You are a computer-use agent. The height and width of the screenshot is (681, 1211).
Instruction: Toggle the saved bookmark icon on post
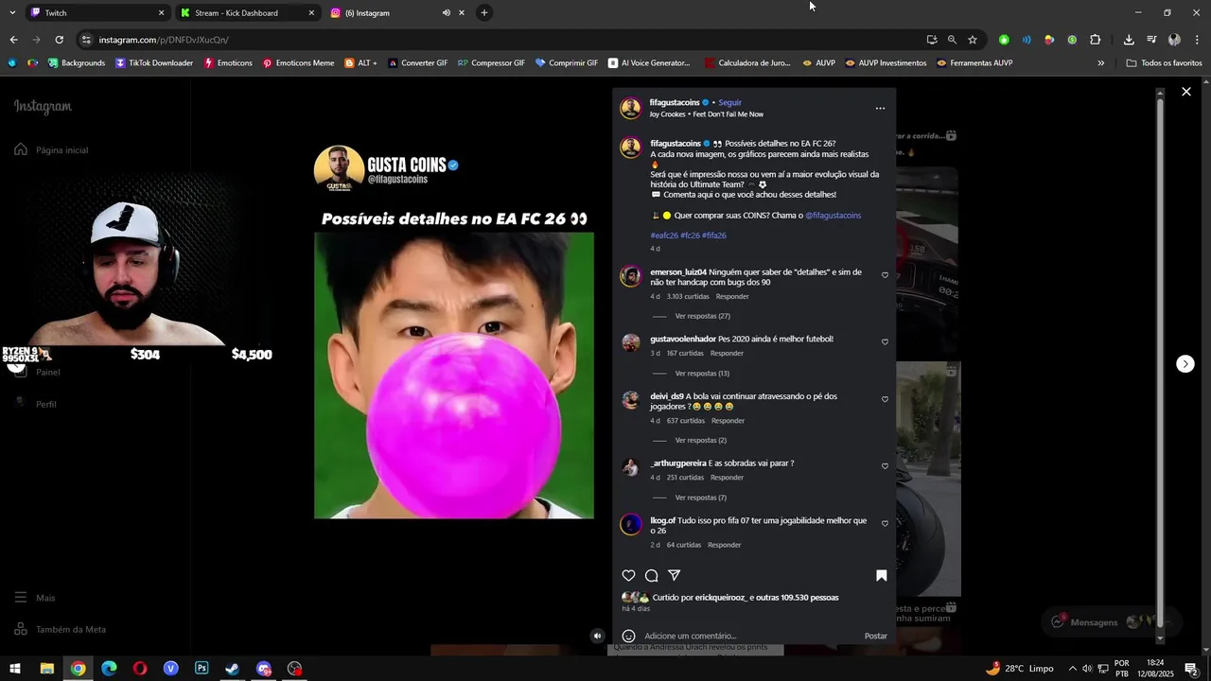pos(881,575)
